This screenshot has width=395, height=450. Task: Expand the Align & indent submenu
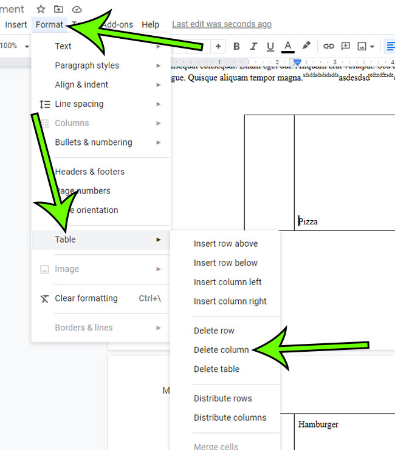(101, 85)
